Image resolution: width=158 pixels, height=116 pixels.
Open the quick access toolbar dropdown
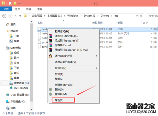coord(19,3)
